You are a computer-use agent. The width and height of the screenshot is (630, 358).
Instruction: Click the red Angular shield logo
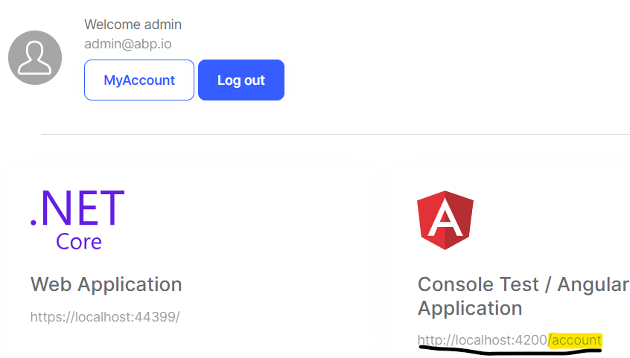tap(445, 220)
